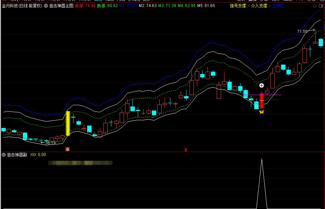Select the 金丹科技(日线.前复权) chart title

[x=22, y=6]
